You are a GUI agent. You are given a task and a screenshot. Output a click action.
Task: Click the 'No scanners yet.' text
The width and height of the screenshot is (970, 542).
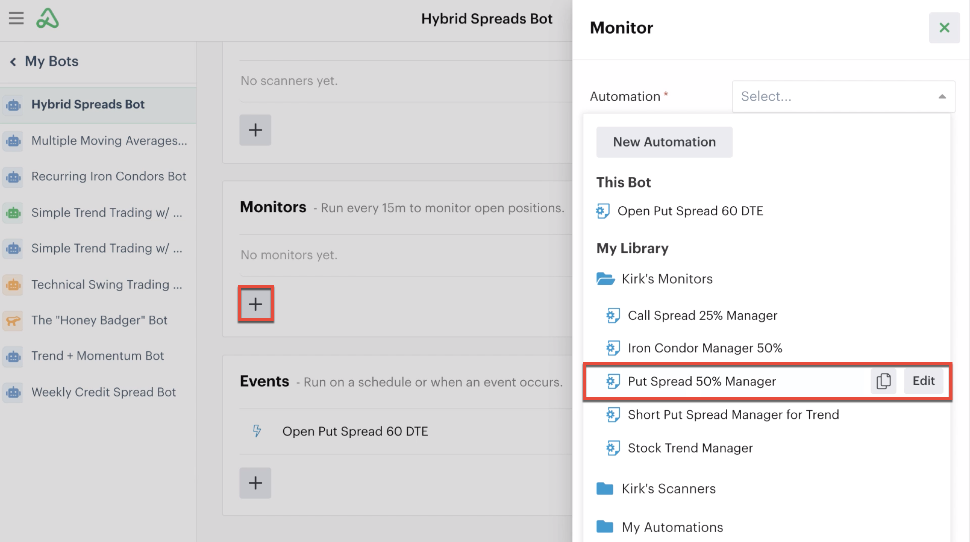(289, 81)
